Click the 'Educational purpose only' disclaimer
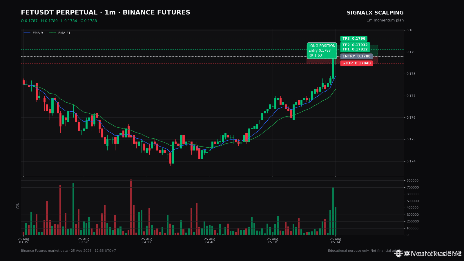 tap(365, 251)
